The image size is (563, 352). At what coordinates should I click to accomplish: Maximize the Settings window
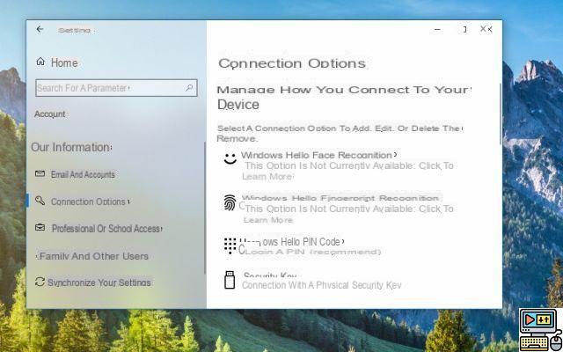click(x=464, y=29)
